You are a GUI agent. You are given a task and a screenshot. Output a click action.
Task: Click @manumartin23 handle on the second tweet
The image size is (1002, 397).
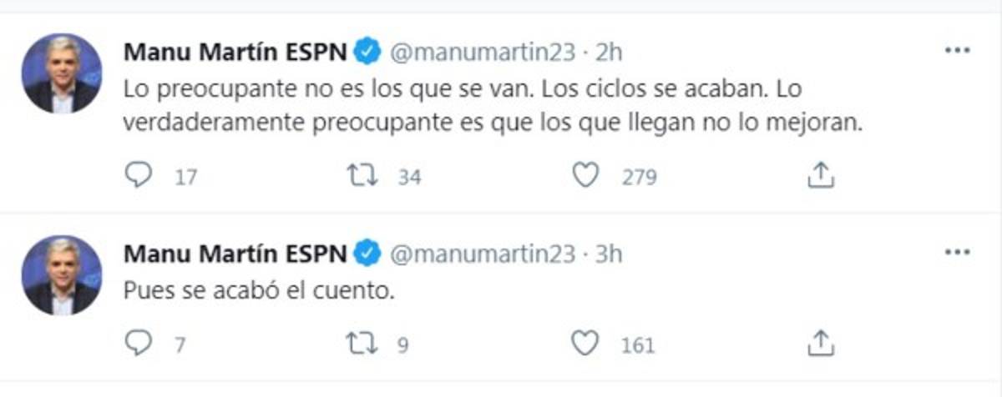[483, 254]
